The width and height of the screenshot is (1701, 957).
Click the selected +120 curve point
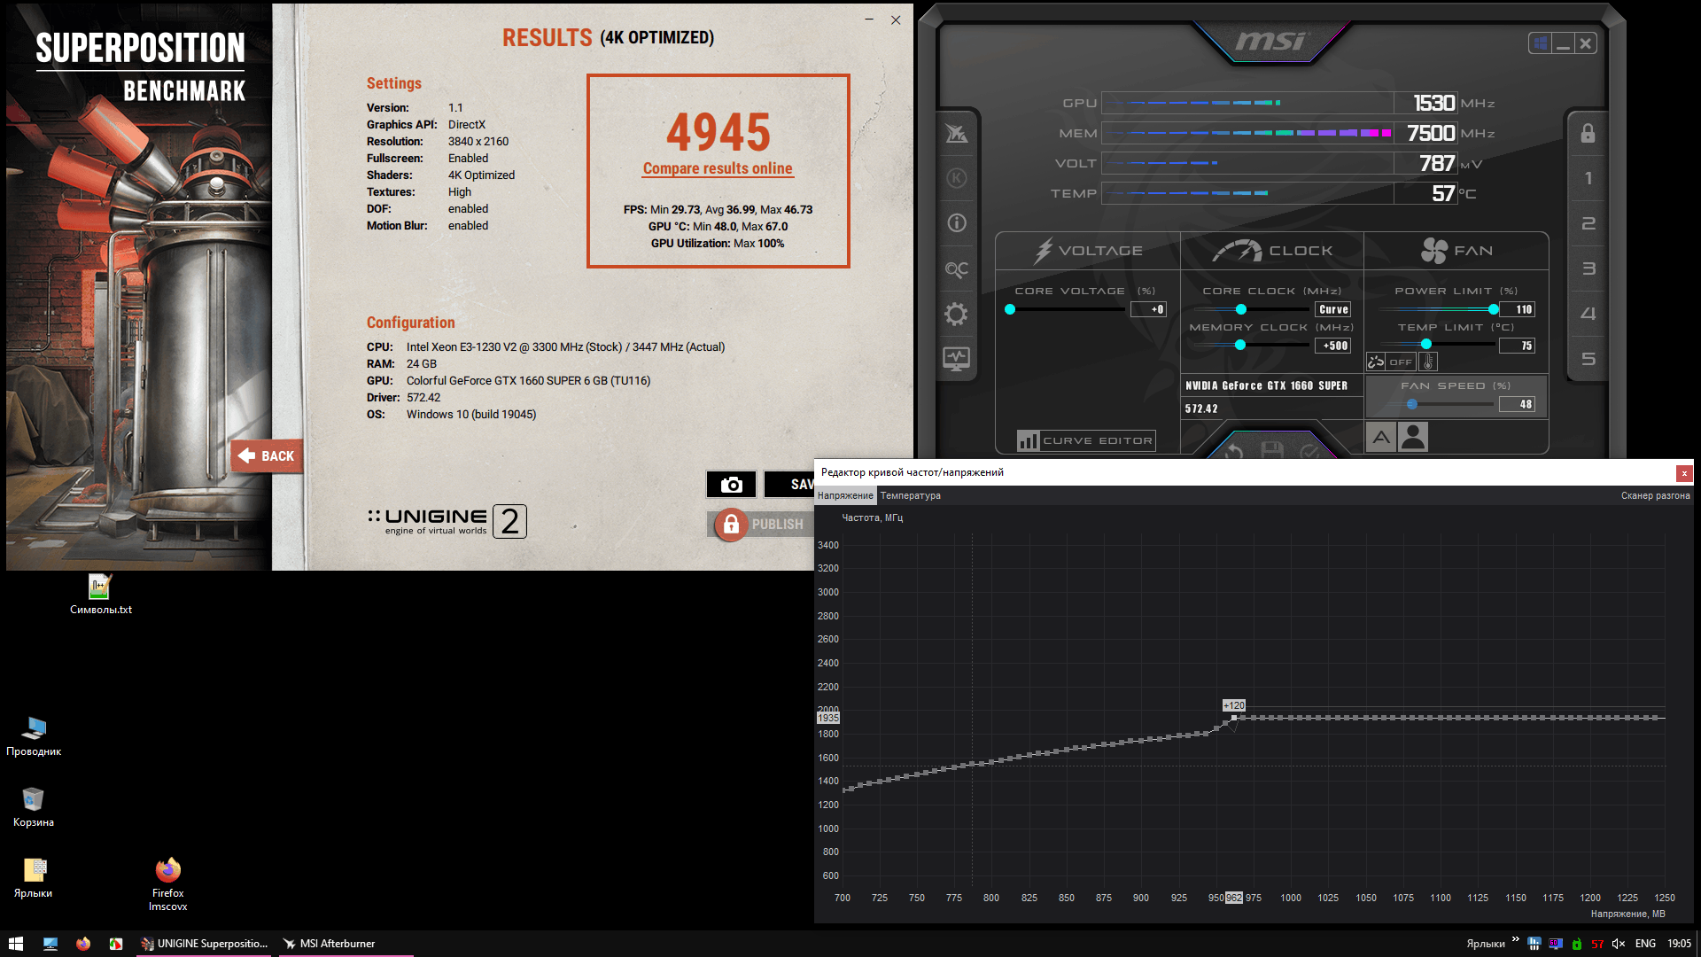click(x=1233, y=718)
